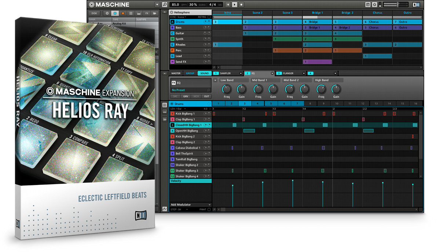This screenshot has width=440, height=252.
Task: Click the Drums group pan knob
Action: point(209,22)
